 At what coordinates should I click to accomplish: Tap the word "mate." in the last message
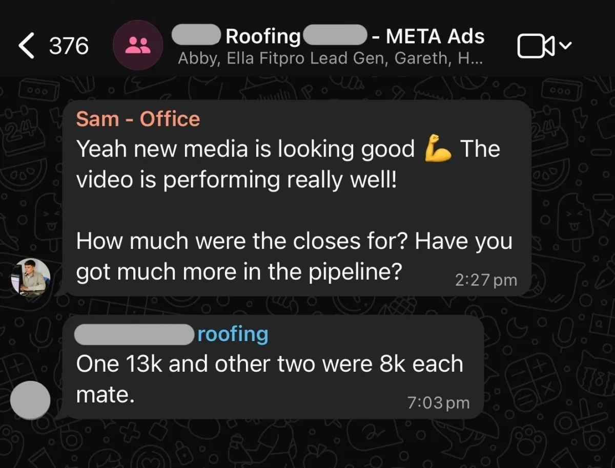click(x=106, y=395)
